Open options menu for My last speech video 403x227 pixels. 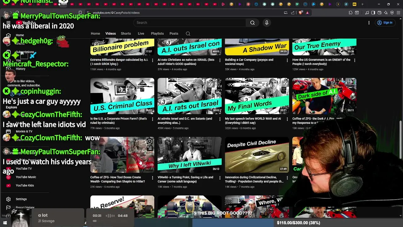coord(287,119)
